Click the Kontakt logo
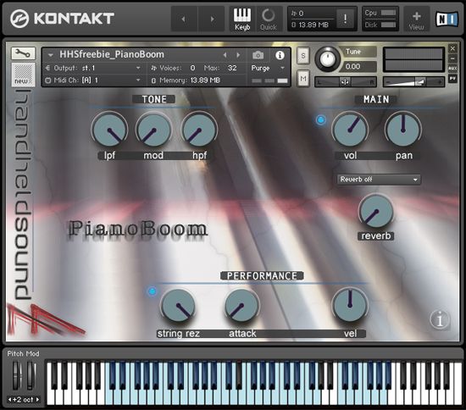Screen dimensions: 466x410 (x=62, y=19)
